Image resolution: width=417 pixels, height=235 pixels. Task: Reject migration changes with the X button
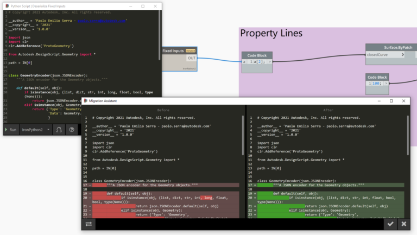(x=404, y=224)
